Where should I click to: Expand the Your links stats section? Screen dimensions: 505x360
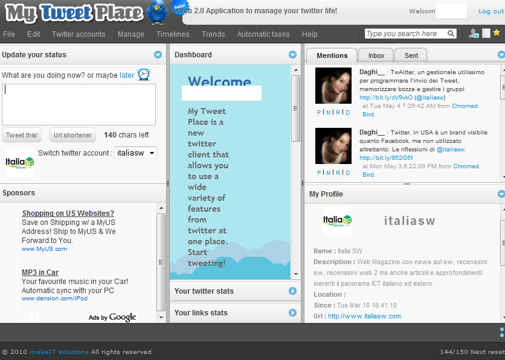292,313
